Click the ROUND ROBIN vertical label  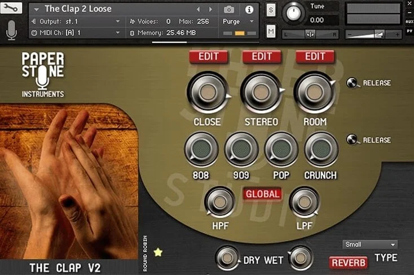(x=145, y=254)
